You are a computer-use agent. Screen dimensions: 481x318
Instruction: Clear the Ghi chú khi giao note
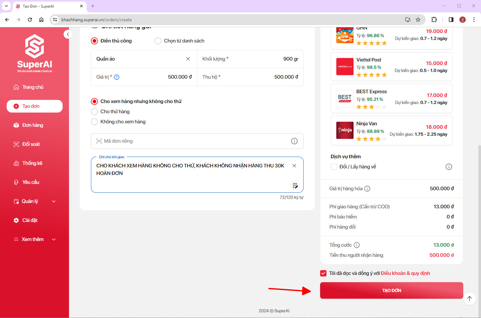(294, 166)
